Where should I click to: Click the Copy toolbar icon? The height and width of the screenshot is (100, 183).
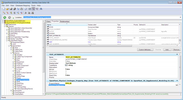pyautogui.click(x=18, y=9)
